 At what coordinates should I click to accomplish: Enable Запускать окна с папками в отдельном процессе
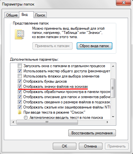(20, 66)
